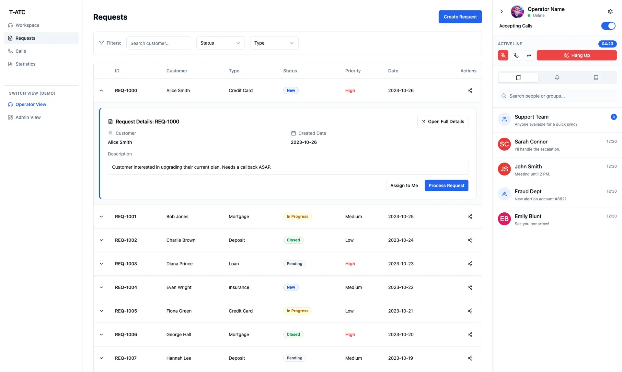Toggle the Accepting Calls switch
This screenshot has height=372, width=622.
click(x=608, y=26)
